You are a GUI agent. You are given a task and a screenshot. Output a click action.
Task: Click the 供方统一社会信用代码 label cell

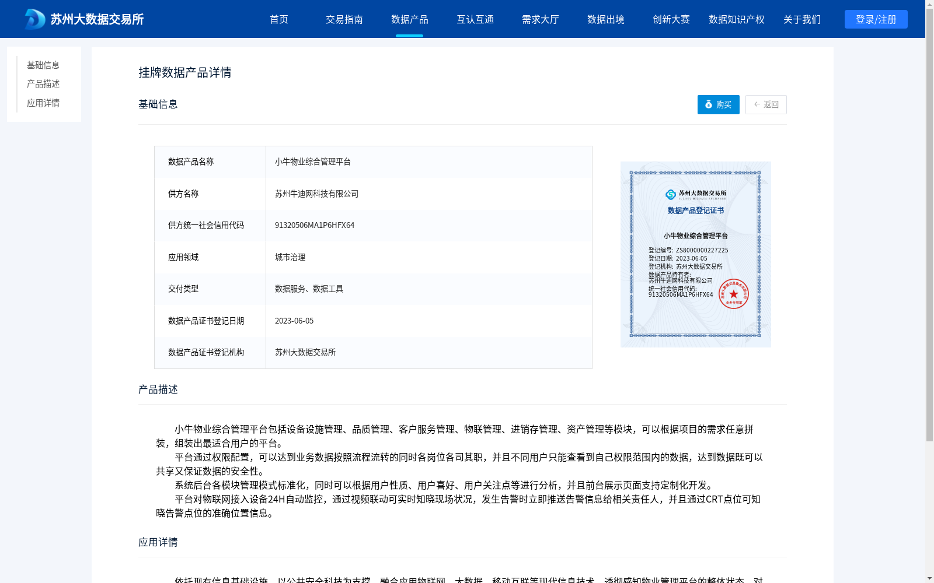point(210,226)
